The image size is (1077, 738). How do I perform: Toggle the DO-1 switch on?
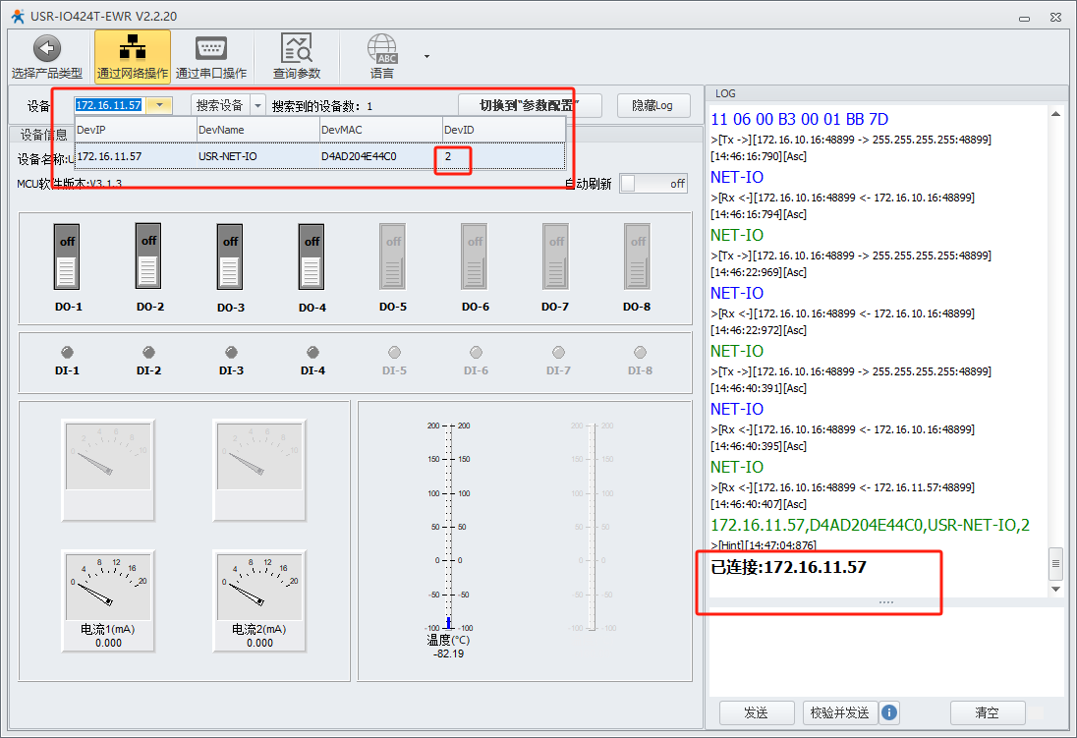(67, 256)
